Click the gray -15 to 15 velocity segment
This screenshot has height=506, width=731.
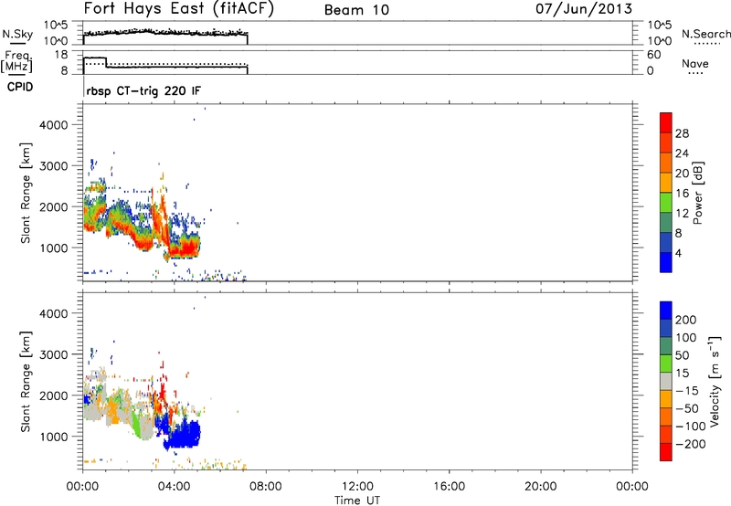[x=666, y=381]
